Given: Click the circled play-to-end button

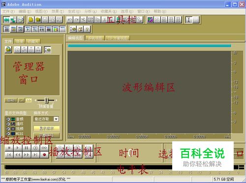Looking at the screenshot, I should click(x=35, y=148).
